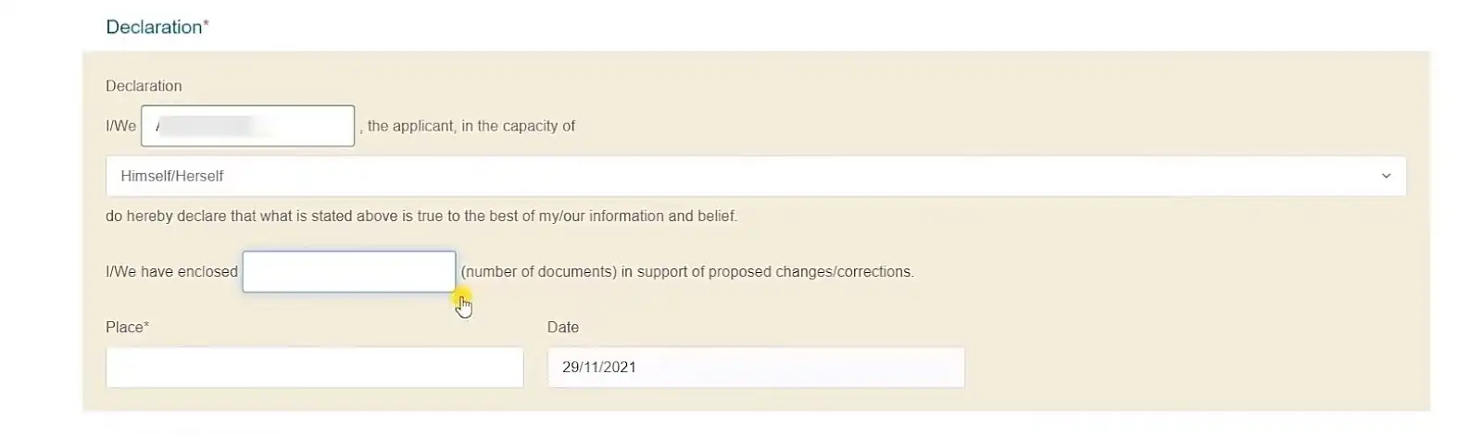The height and width of the screenshot is (435, 1482).
Task: Select the Date field showing 29/11/2021
Action: pos(756,367)
